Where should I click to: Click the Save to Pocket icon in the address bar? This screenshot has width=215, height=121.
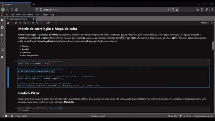pyautogui.click(x=173, y=10)
